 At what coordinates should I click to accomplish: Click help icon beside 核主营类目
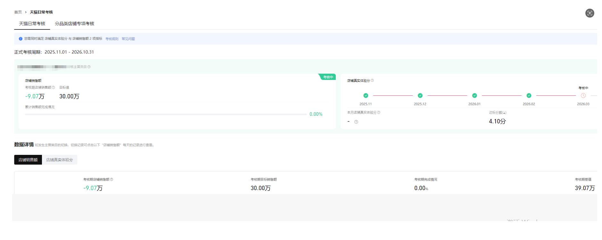[89, 67]
